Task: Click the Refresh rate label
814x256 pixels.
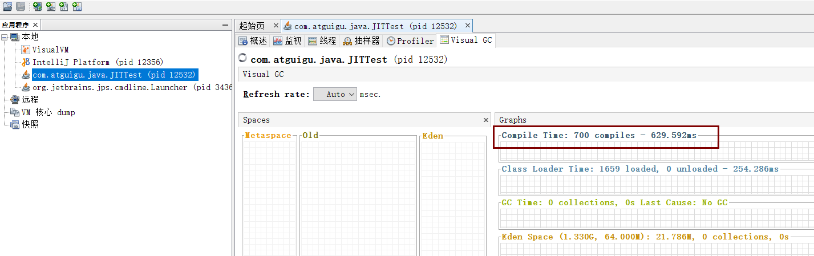Action: click(x=277, y=94)
